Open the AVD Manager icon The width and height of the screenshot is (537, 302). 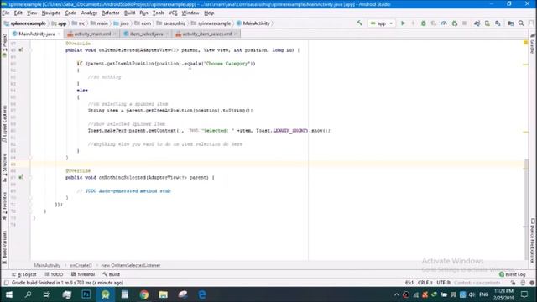click(x=487, y=23)
